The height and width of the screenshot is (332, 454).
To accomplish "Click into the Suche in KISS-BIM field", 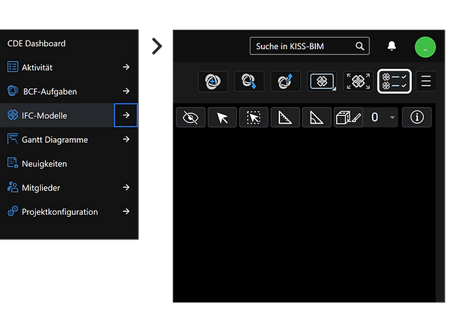I will coord(310,46).
